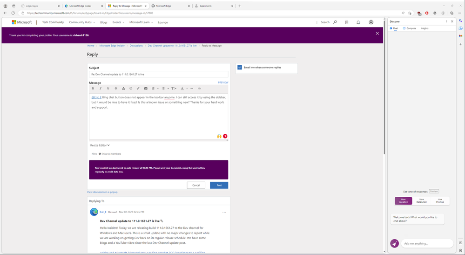Open Gmail icon in Edge sidebar

click(x=460, y=36)
